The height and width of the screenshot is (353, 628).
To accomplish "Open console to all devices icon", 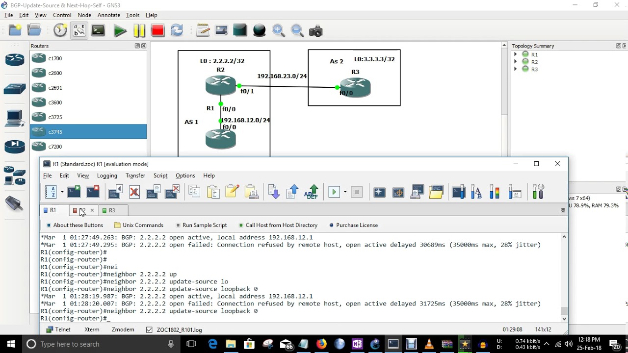I will point(98,30).
